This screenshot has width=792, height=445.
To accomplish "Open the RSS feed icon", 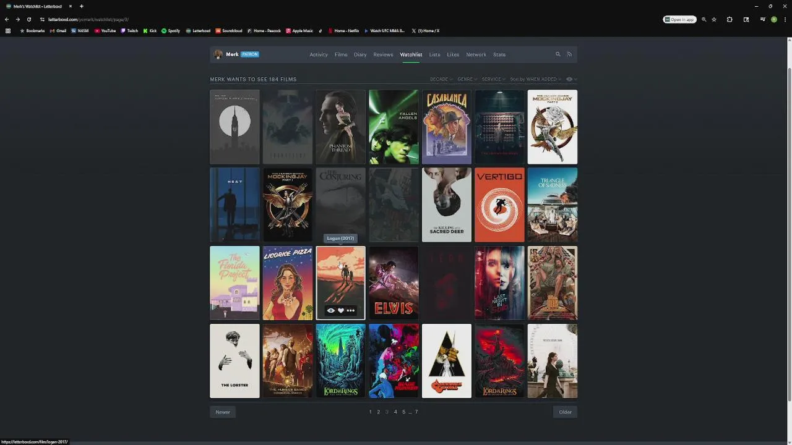I will (569, 54).
